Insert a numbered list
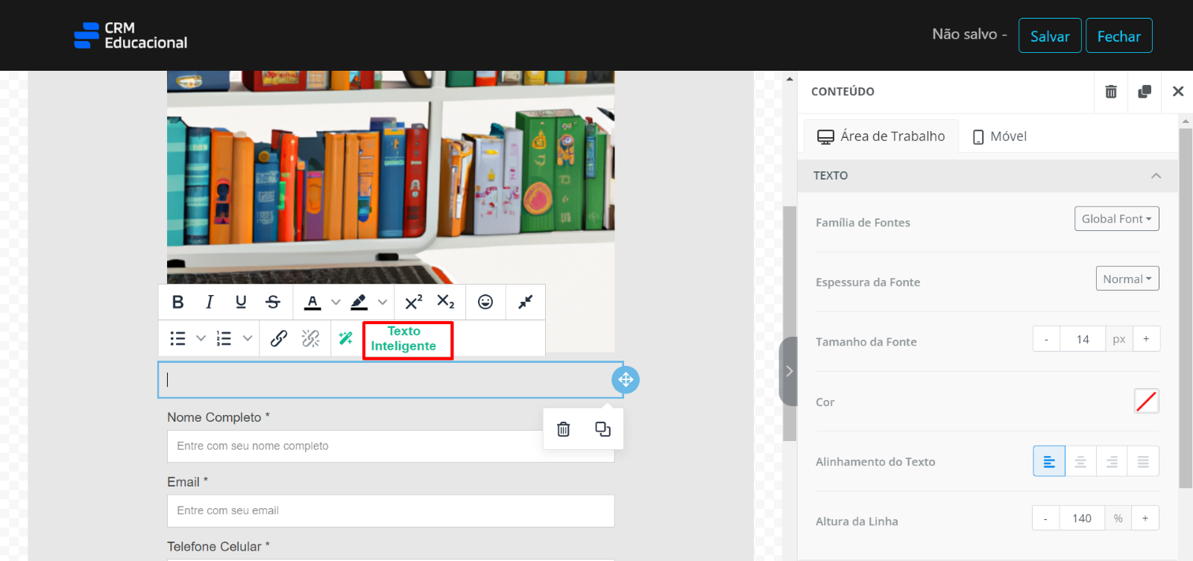This screenshot has width=1193, height=561. [224, 338]
